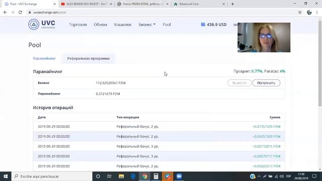Close the ALEX BENDECIDO INVEST tab
The image size is (322, 181).
(x=111, y=4)
